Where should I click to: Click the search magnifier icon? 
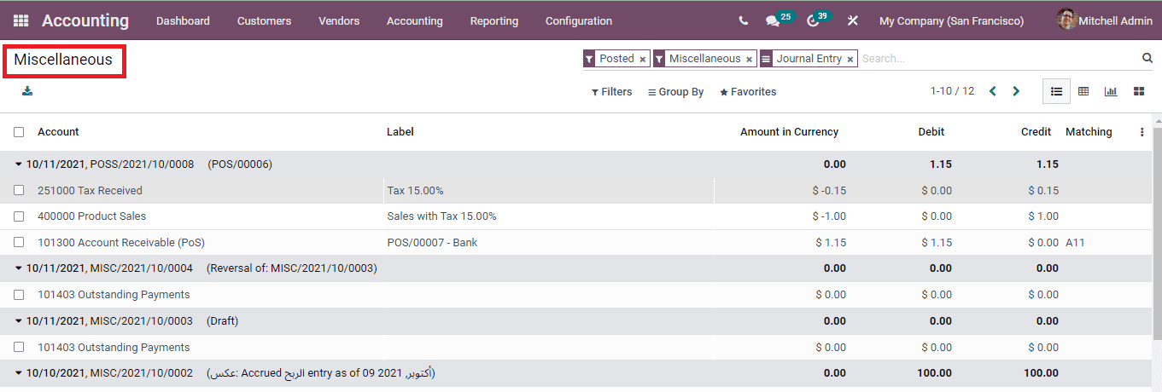1147,58
